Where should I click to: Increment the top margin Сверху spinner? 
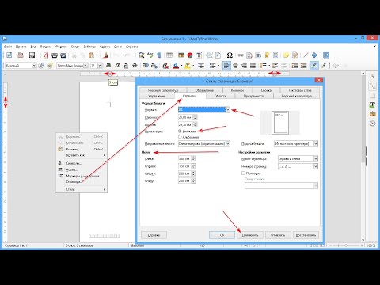[193, 173]
